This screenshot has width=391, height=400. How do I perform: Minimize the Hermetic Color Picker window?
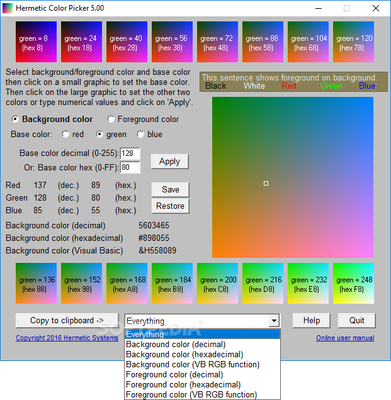click(319, 8)
